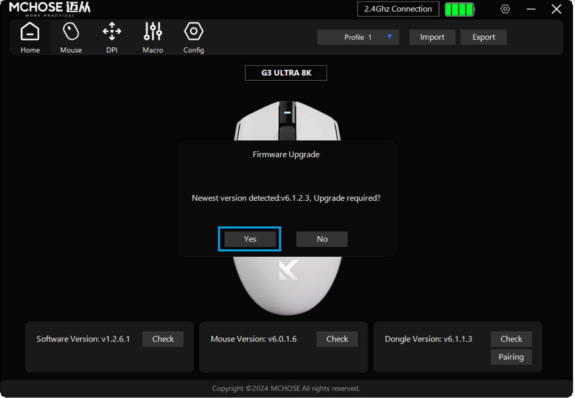Click the four-arrow DPI icon
This screenshot has height=398, width=575.
point(112,32)
